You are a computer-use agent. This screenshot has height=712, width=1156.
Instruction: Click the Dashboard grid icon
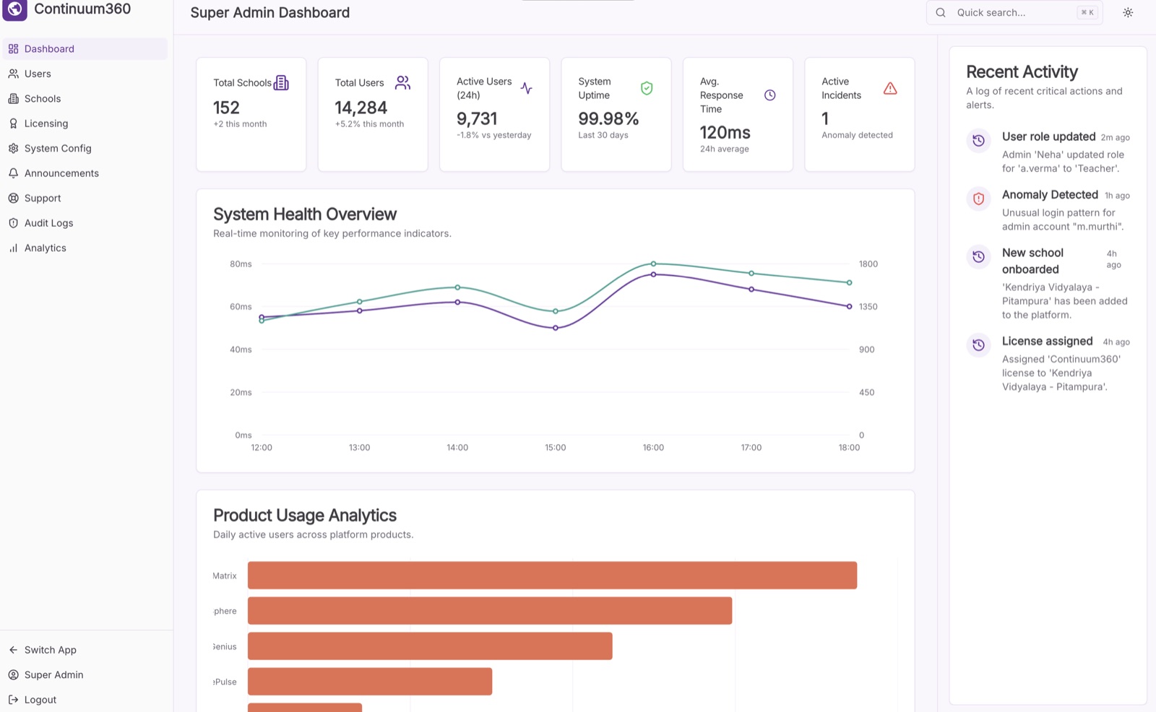point(13,49)
